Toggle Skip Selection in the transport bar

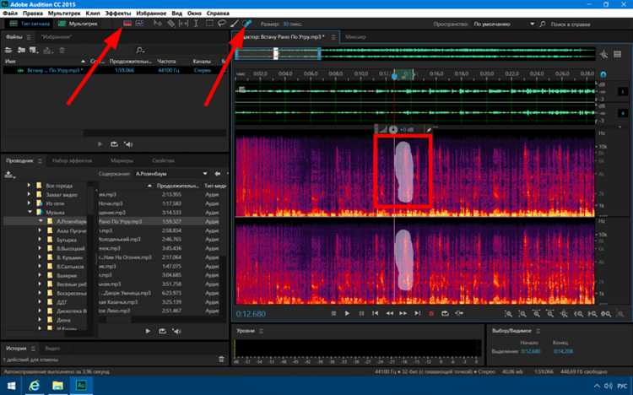pyautogui.click(x=459, y=313)
